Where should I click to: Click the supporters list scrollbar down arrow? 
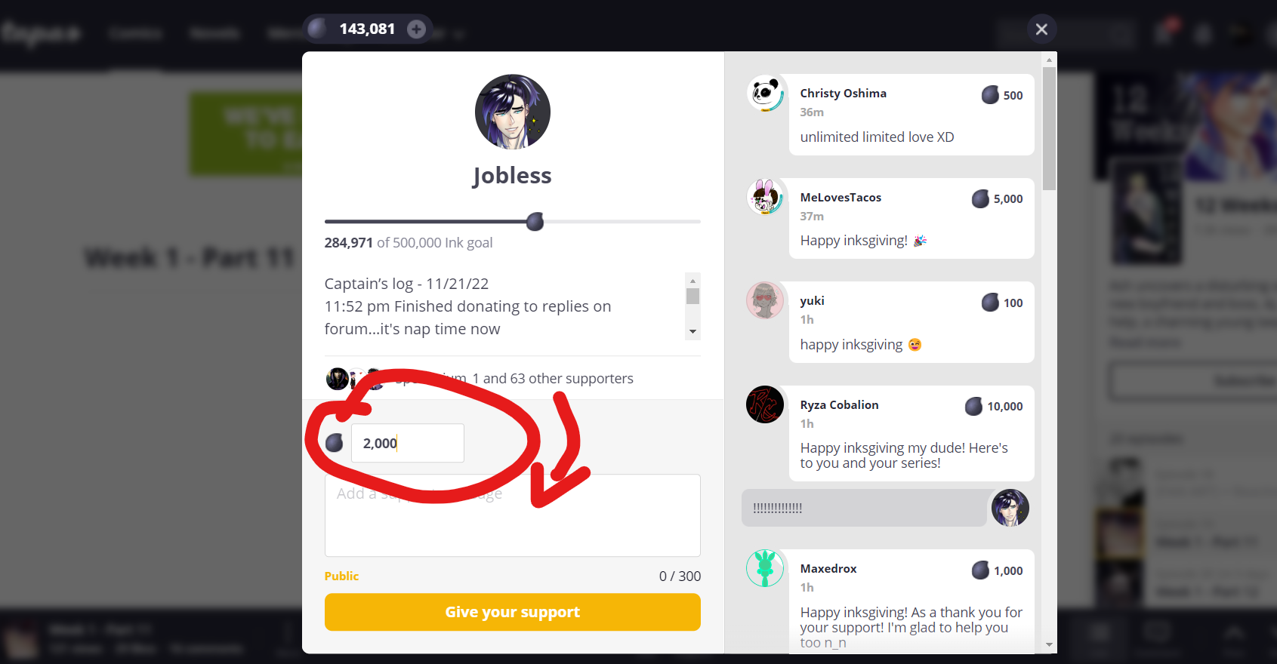click(x=1049, y=645)
